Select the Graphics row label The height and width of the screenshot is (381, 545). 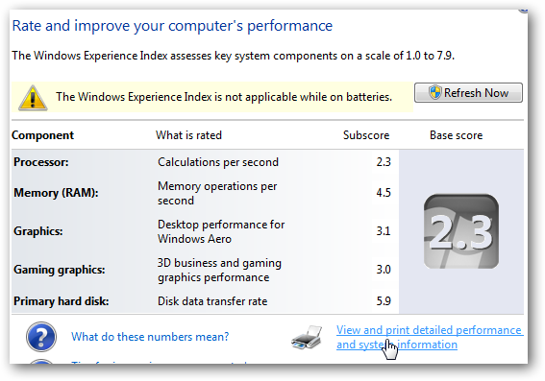38,231
